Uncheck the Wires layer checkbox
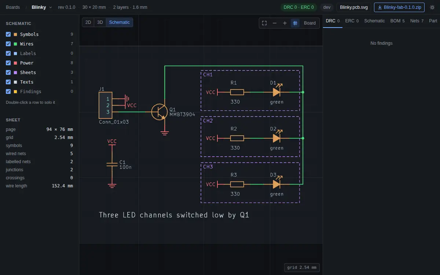This screenshot has height=275, width=440. pyautogui.click(x=8, y=44)
